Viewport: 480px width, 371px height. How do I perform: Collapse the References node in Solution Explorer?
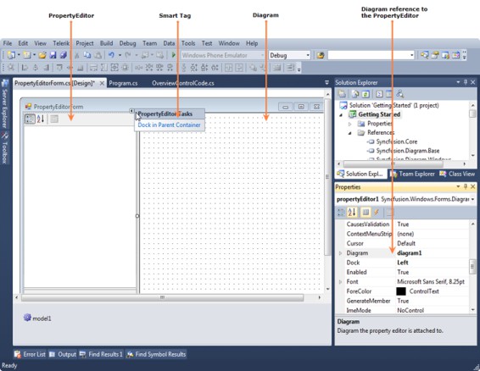coord(350,133)
